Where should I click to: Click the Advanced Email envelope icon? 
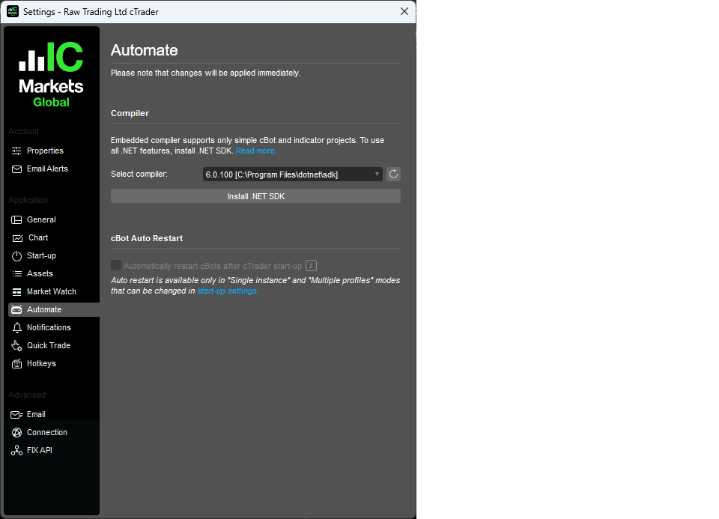click(17, 415)
